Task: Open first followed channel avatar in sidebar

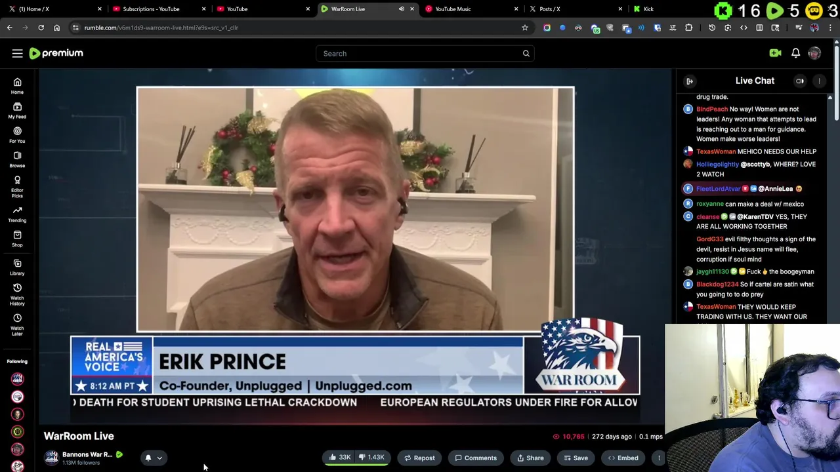Action: point(17,379)
